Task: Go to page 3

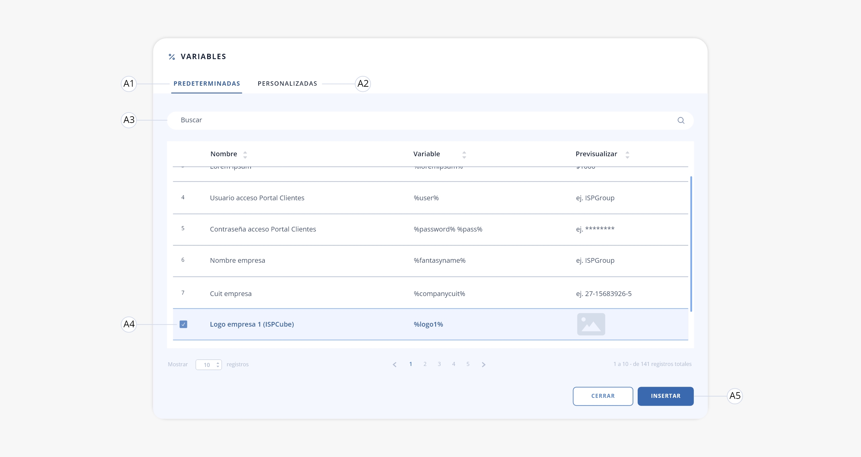Action: click(439, 364)
